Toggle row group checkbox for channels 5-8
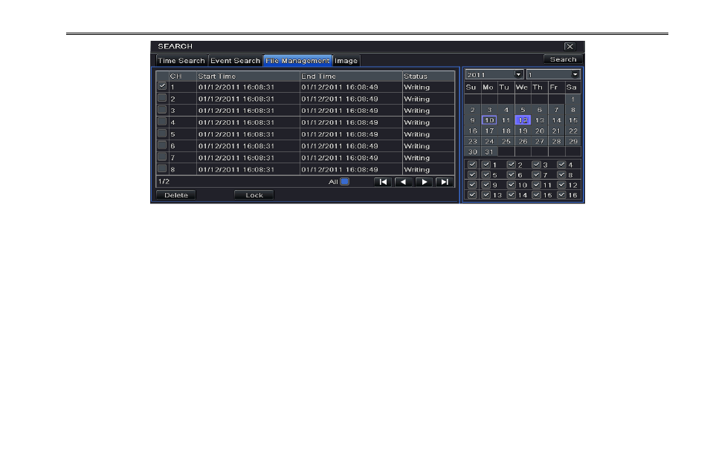The image size is (710, 472). point(472,174)
